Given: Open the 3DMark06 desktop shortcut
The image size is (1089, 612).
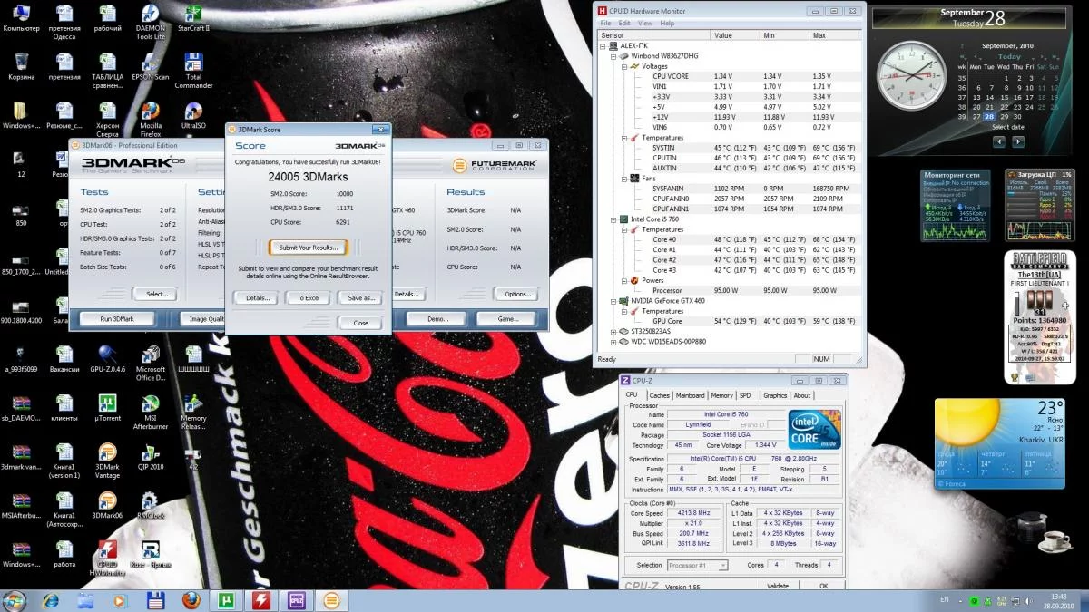Looking at the screenshot, I should pos(107,505).
